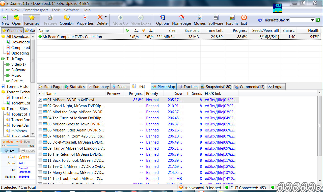Check the 07 MrBean in Room 426 file

pyautogui.click(x=40, y=136)
